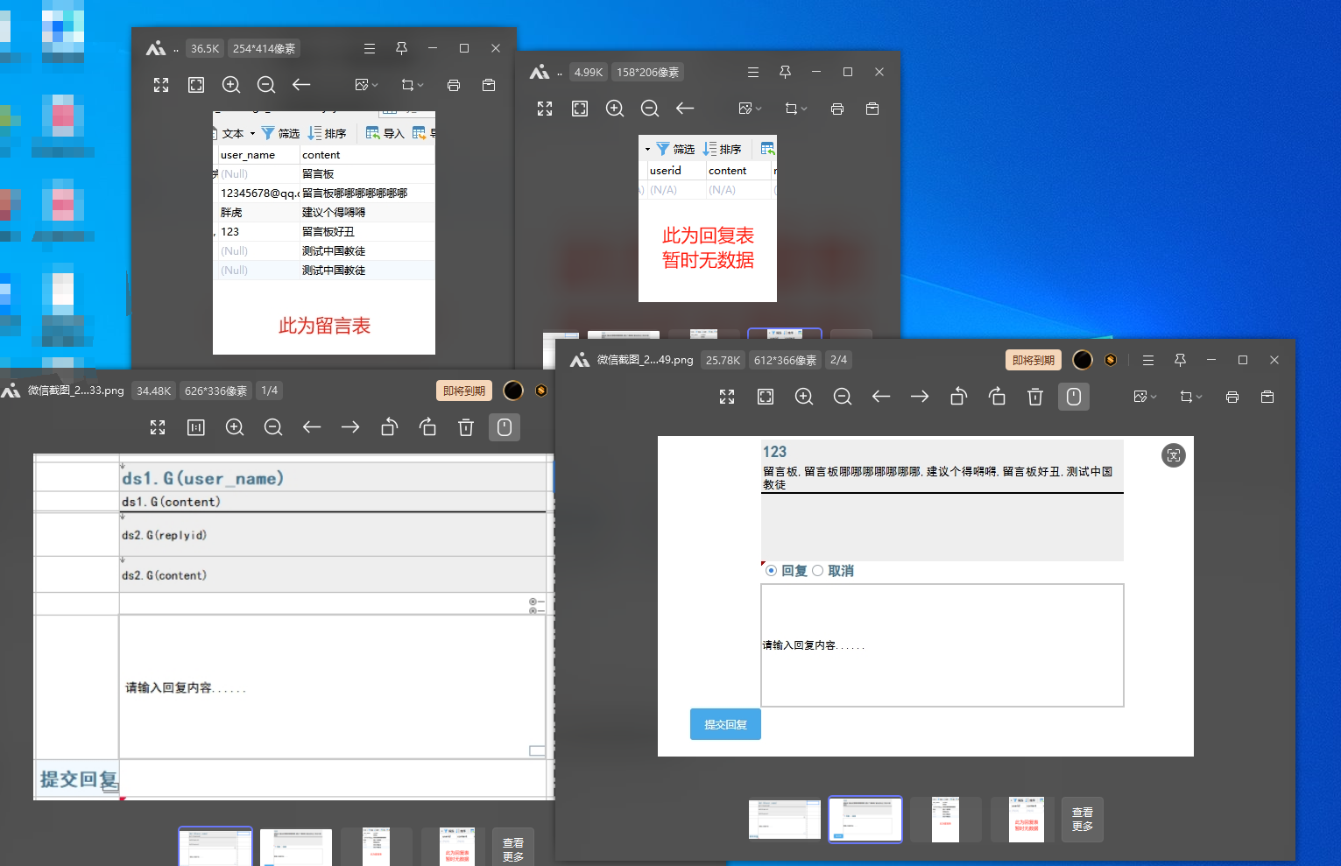Viewport: 1341px width, 866px height.
Task: Go to next image in 微信截图_2...49.png window
Action: point(920,397)
